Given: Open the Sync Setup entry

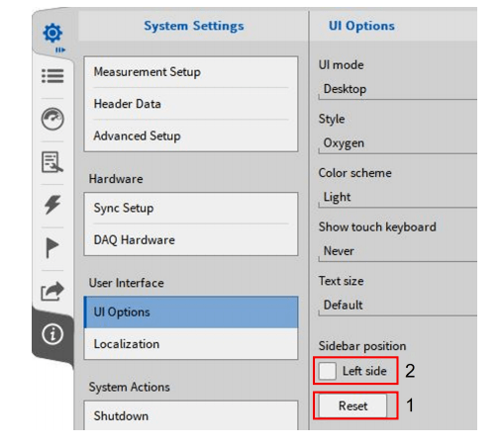Looking at the screenshot, I should point(191,208).
